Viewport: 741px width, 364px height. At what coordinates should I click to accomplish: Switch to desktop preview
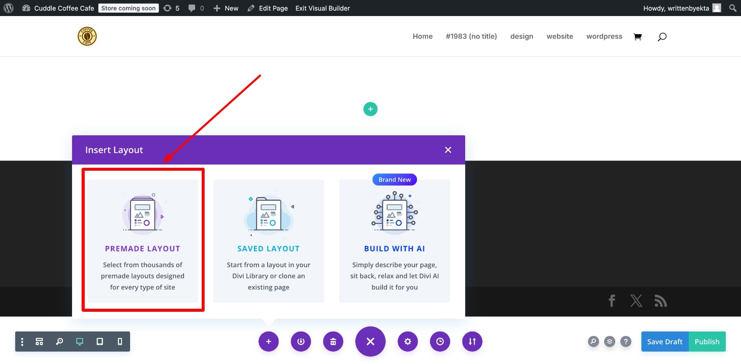[79, 341]
